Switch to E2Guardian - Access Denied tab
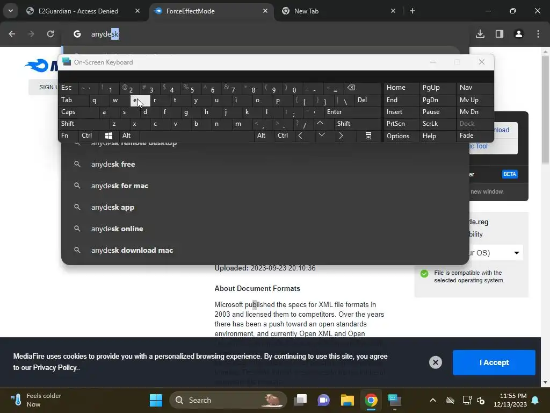The width and height of the screenshot is (550, 413). click(x=78, y=11)
